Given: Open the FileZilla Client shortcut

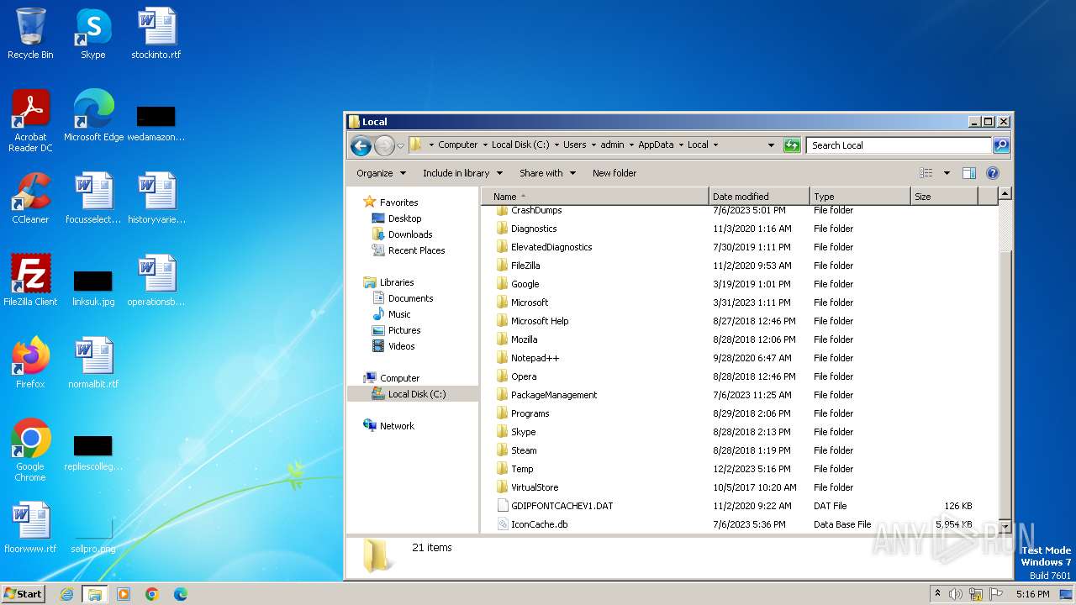Looking at the screenshot, I should 30,281.
